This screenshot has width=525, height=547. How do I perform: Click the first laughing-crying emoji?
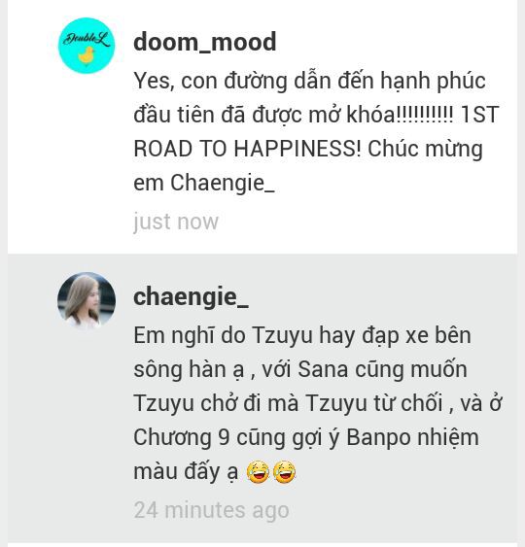click(258, 472)
